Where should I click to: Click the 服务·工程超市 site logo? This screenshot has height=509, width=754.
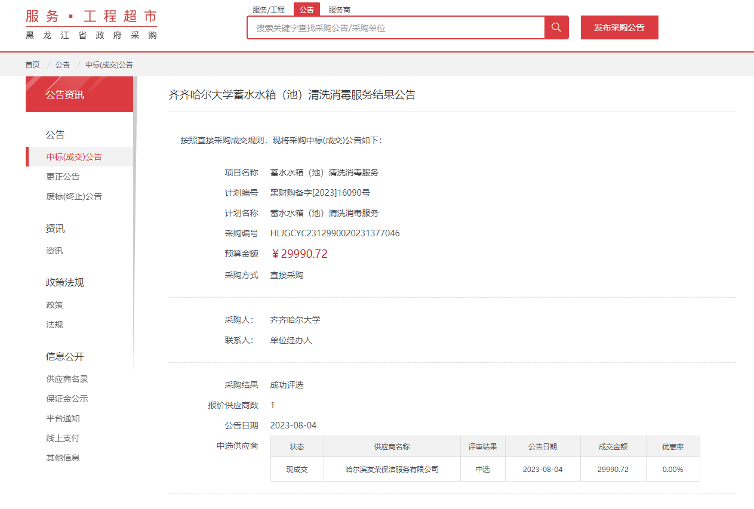91,25
